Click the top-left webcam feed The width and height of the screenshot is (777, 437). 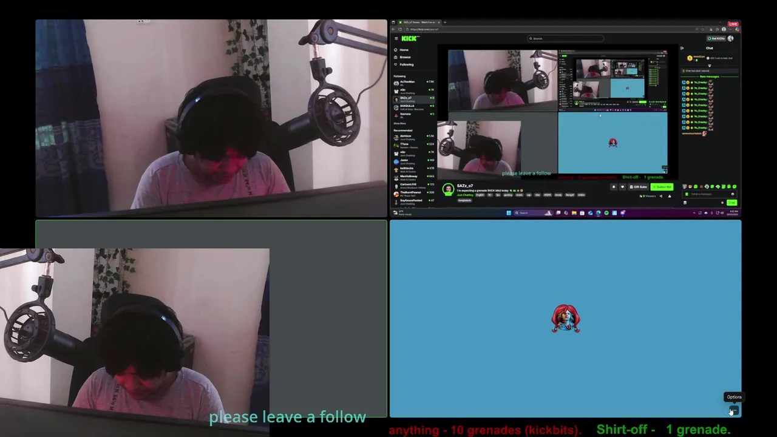[x=211, y=118]
